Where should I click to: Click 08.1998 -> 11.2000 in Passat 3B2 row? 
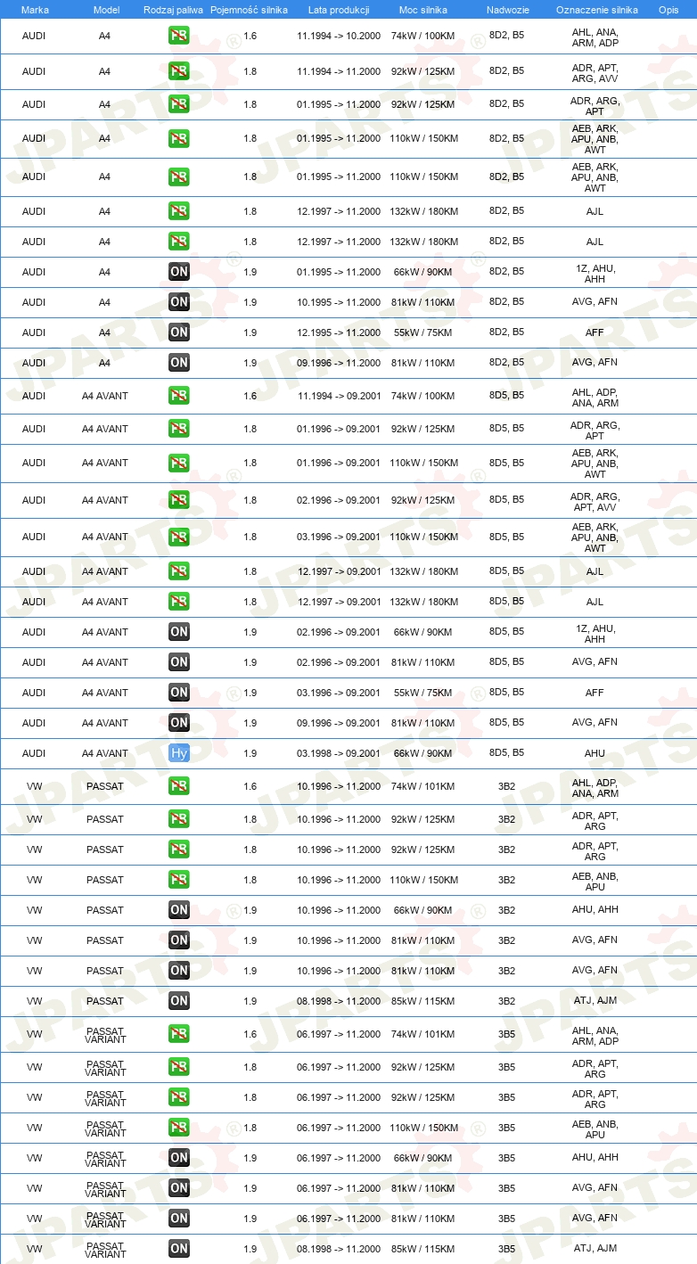[x=339, y=1001]
